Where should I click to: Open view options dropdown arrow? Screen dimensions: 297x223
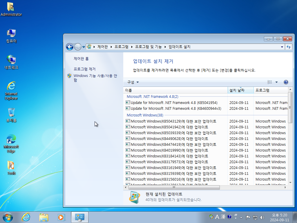tap(276, 82)
